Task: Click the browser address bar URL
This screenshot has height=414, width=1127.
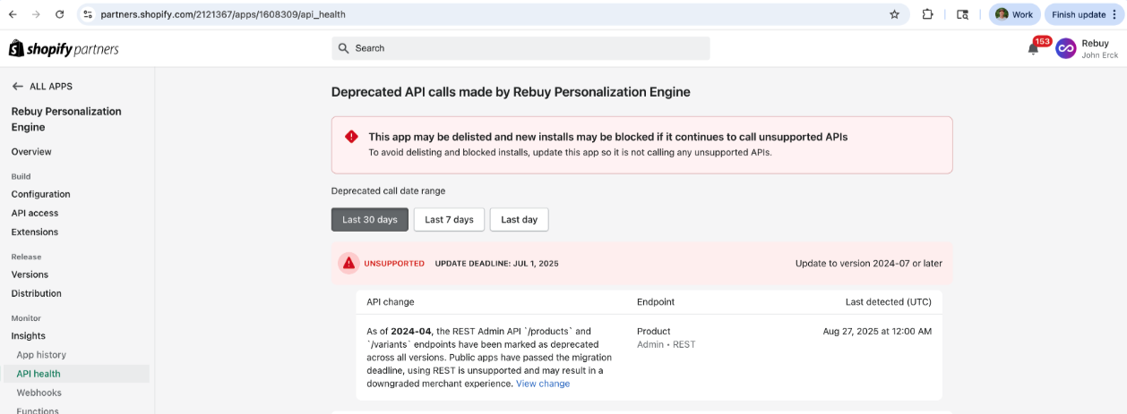Action: pyautogui.click(x=223, y=14)
